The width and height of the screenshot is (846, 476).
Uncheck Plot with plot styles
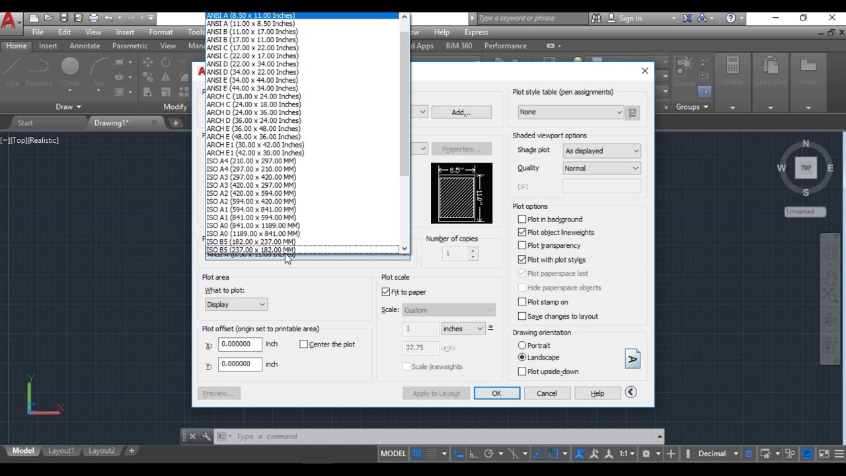[522, 260]
